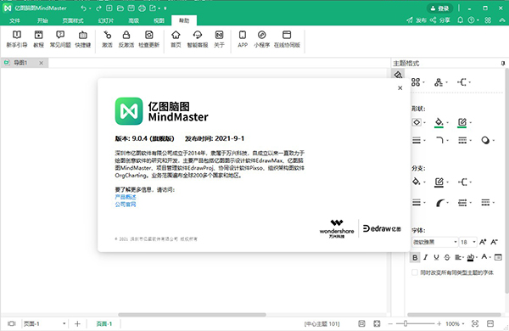Screen dimensions: 509x331
Task: Click the focus/center icon in status bar
Action: click(x=475, y=323)
